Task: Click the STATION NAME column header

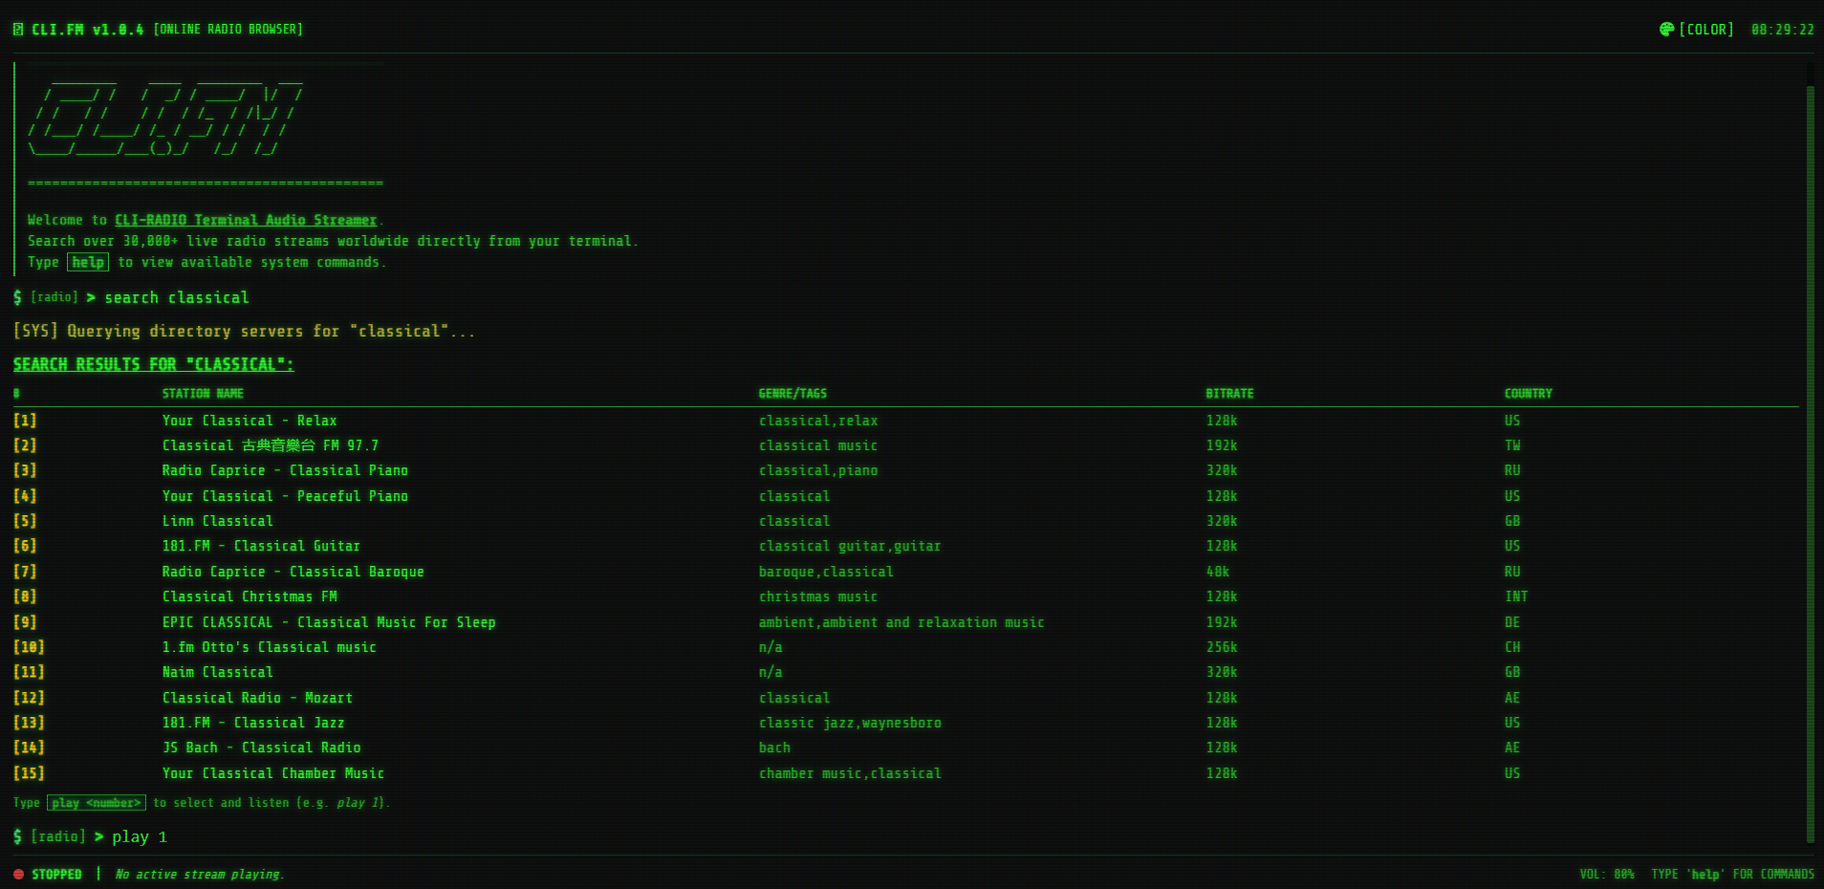Action: (203, 394)
